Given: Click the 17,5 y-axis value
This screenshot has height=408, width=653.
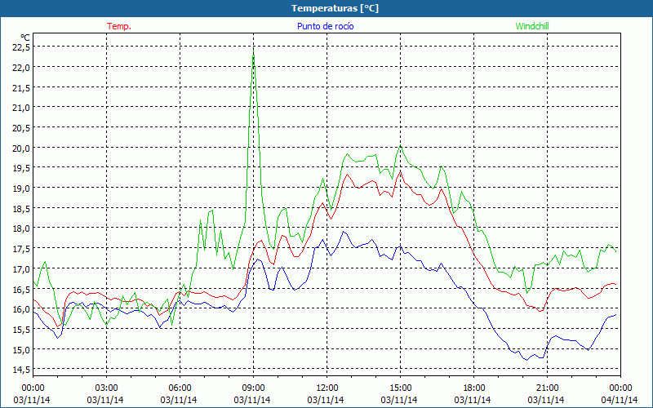Looking at the screenshot, I should tap(21, 249).
